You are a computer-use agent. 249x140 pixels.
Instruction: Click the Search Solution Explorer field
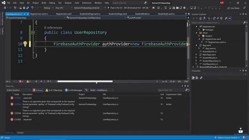coord(217,23)
